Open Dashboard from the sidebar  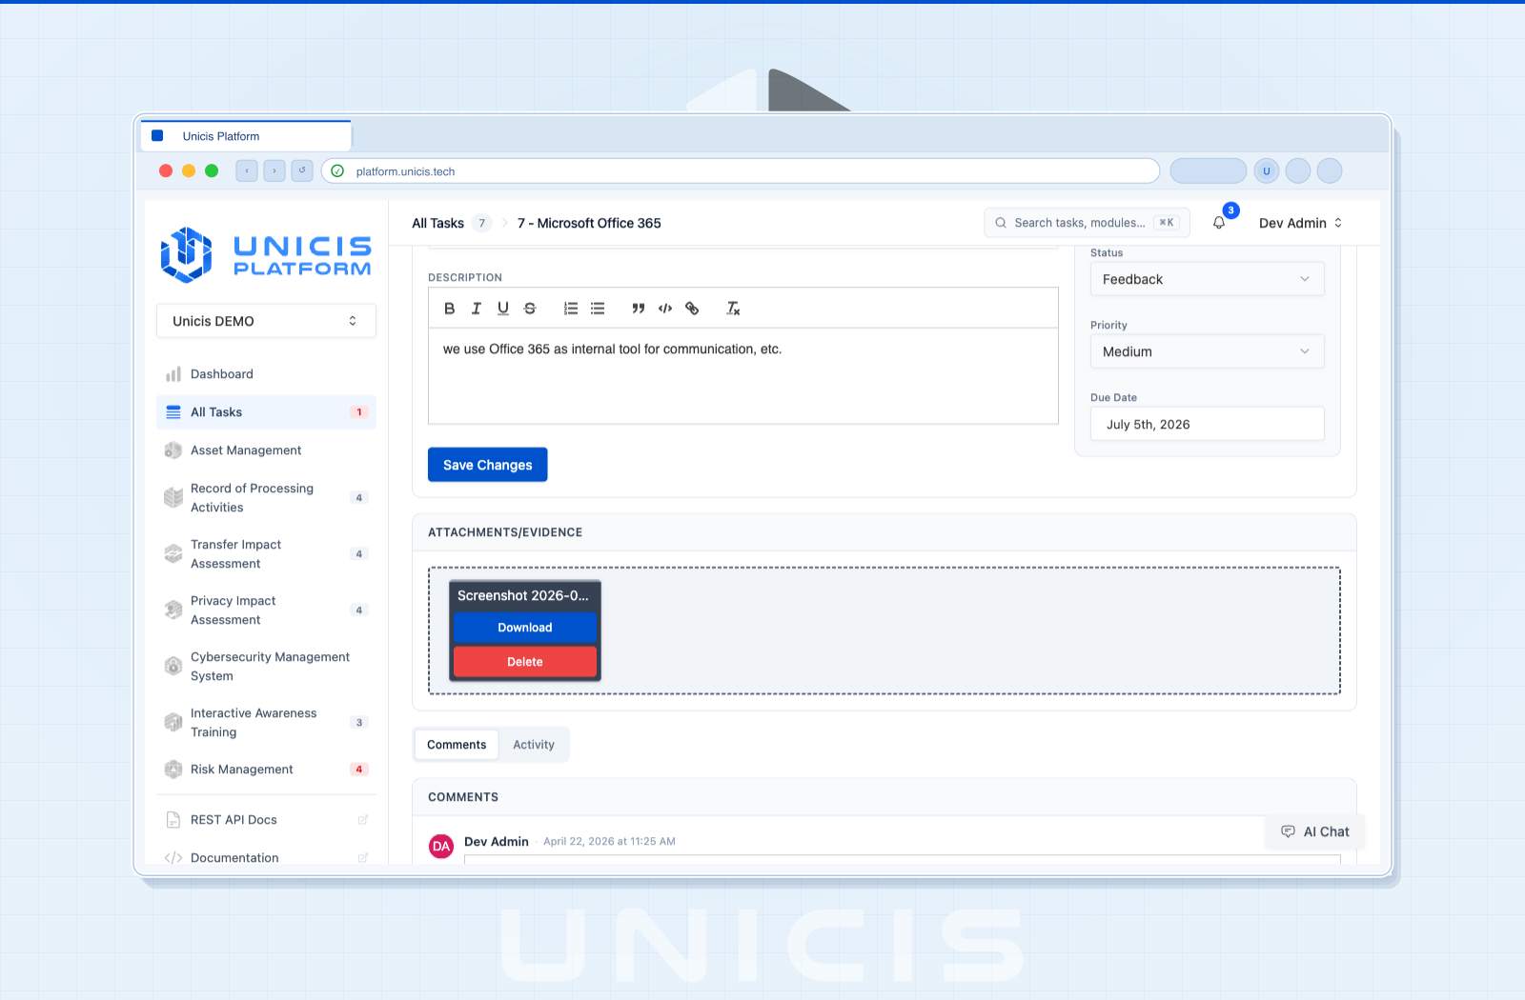click(266, 374)
